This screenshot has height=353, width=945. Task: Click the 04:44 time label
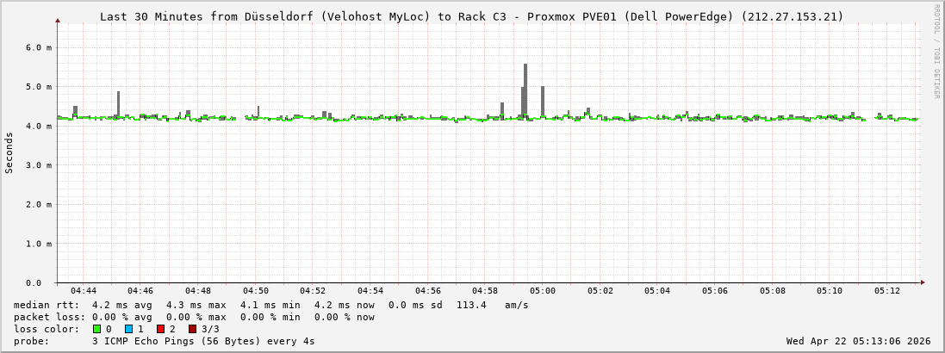(x=84, y=291)
